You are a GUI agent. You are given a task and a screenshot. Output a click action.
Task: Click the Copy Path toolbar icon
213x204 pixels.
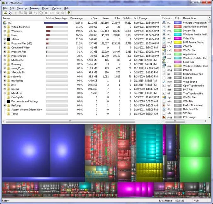point(21,13)
